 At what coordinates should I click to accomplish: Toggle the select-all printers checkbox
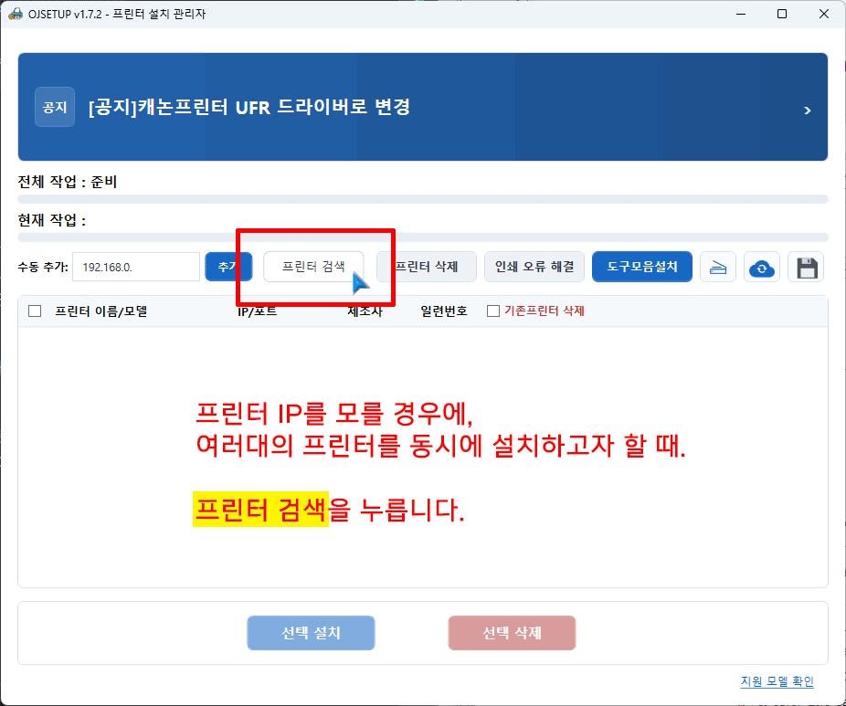[x=36, y=311]
